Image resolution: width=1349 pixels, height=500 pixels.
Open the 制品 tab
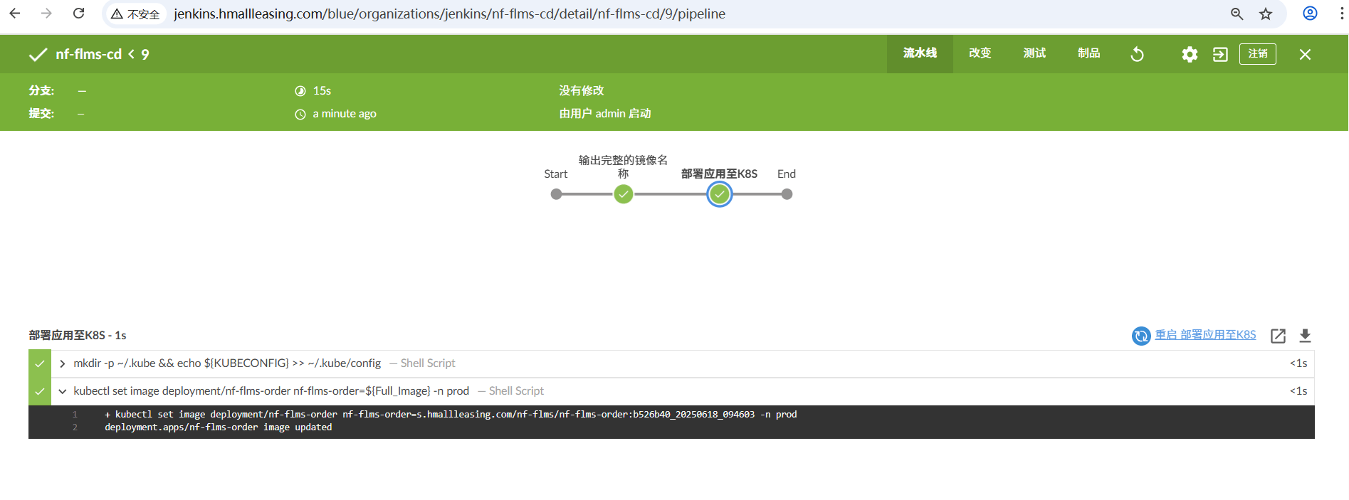coord(1088,53)
